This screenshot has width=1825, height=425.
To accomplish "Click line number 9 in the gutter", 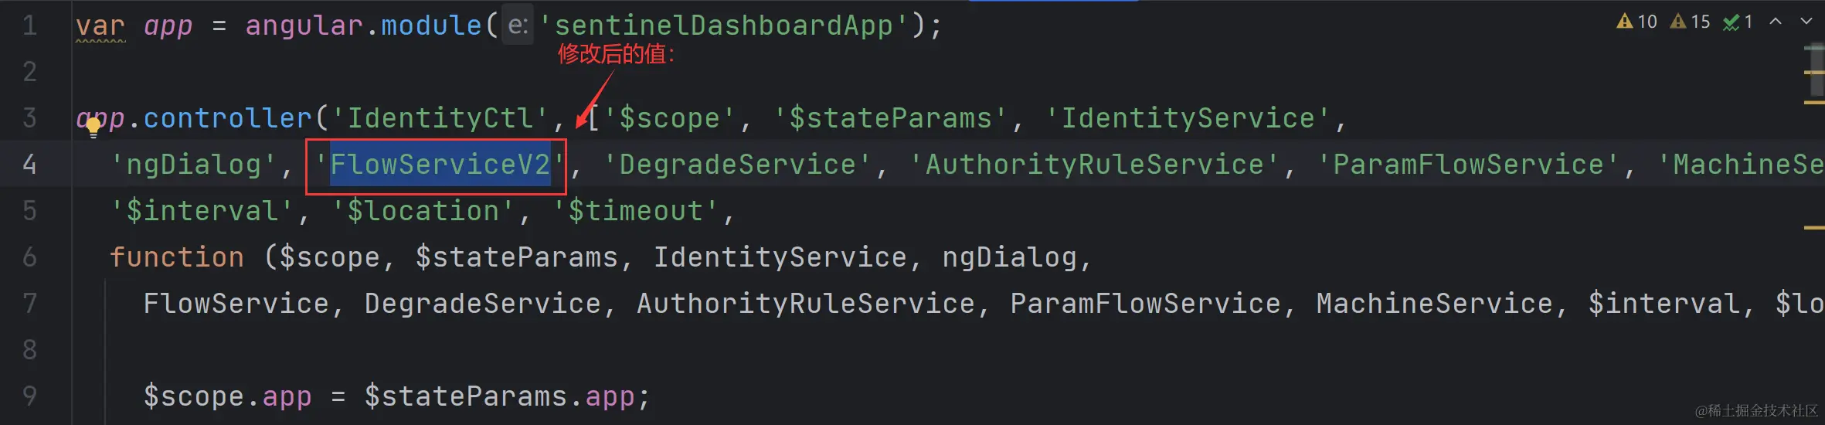I will (29, 396).
